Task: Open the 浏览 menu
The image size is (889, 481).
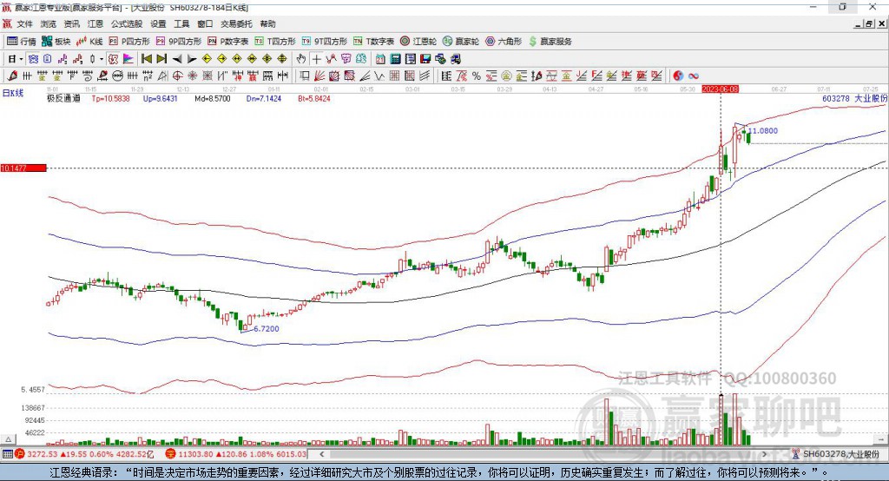Action: click(x=49, y=23)
